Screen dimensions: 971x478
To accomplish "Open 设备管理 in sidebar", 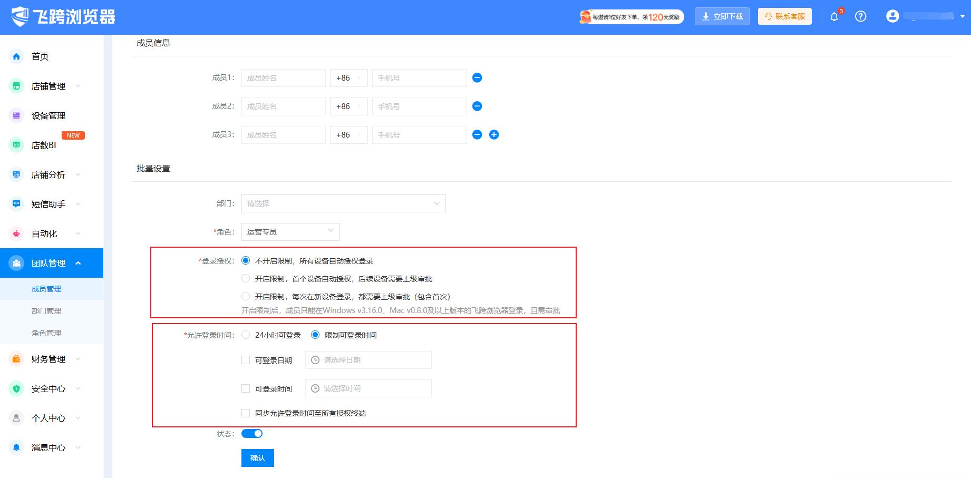I will coord(48,115).
